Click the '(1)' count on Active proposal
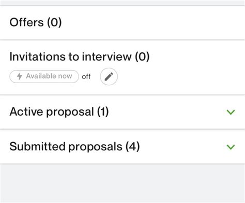245x203 pixels. click(103, 112)
